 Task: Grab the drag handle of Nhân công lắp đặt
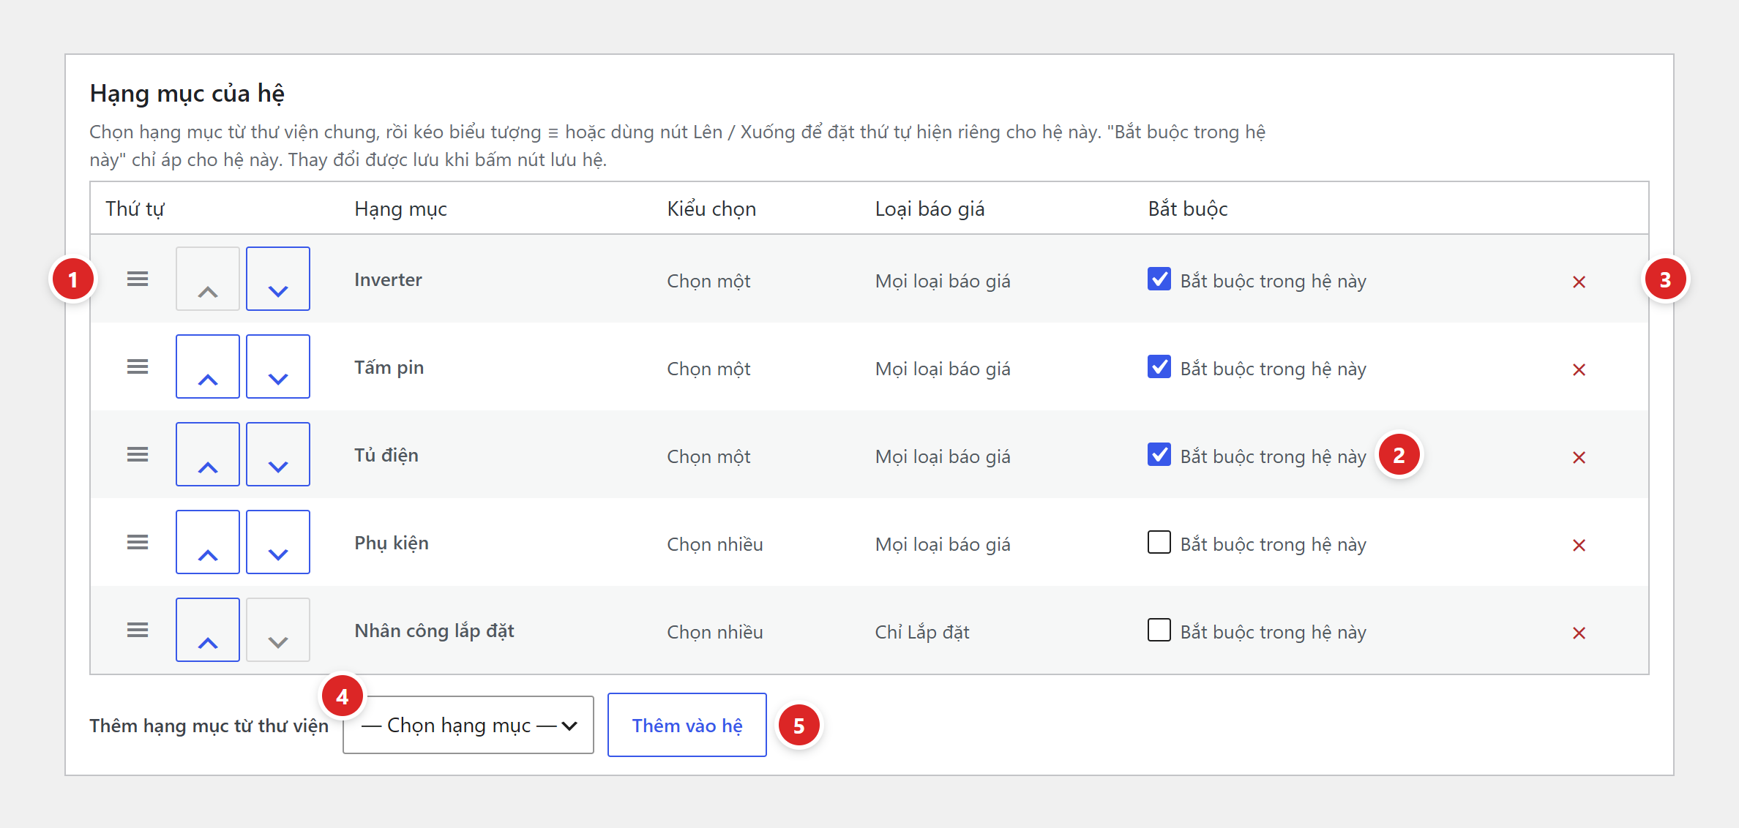[x=138, y=630]
